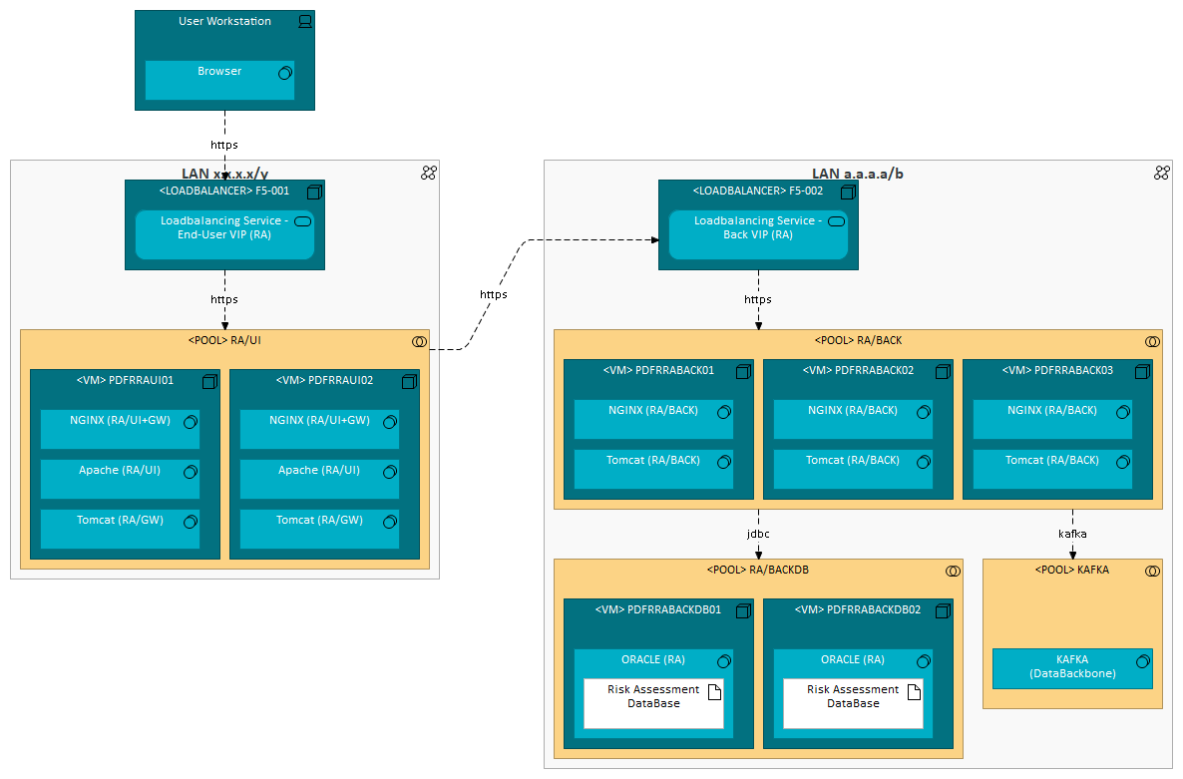Select Tomcat (RA/BACK) inside PDFRRABACK01
This screenshot has height=779, width=1183.
coord(653,469)
